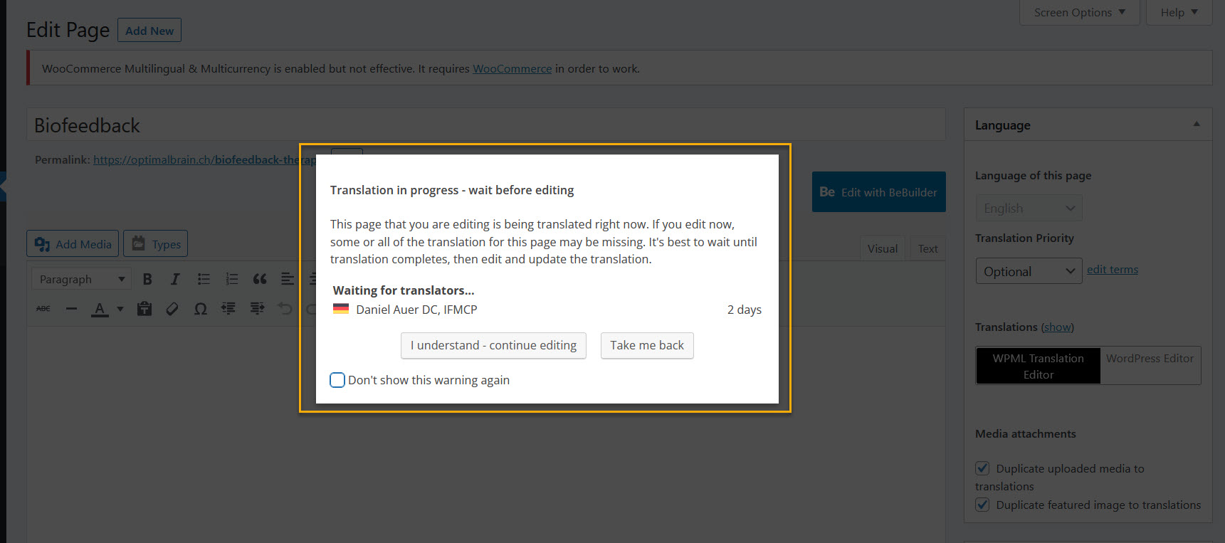Click the '2 days' wait time text
This screenshot has width=1225, height=543.
[745, 310]
